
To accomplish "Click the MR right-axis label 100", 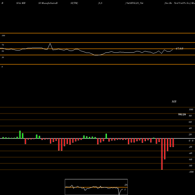I will tap(191, 110).
